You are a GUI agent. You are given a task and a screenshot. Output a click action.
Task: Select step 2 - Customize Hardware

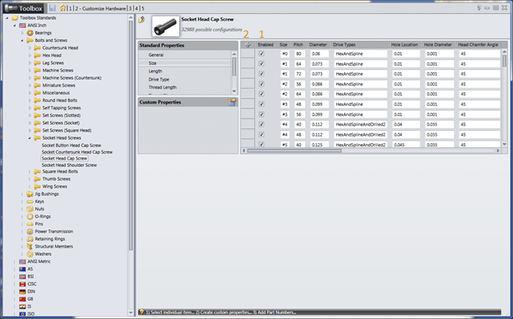(x=100, y=8)
